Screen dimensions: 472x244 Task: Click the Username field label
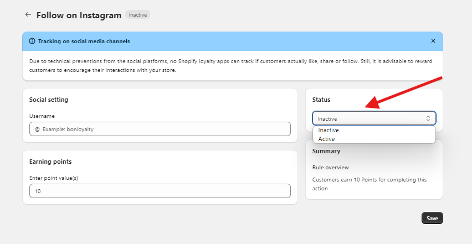pos(42,116)
